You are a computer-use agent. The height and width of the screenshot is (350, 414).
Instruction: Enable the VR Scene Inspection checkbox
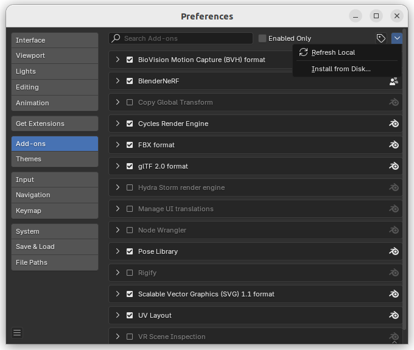tap(130, 337)
